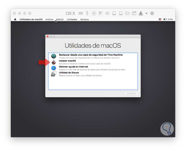Screen dimensions: 186x150
Task: Close the Utilidades de macOS dialog
Action: [48, 36]
